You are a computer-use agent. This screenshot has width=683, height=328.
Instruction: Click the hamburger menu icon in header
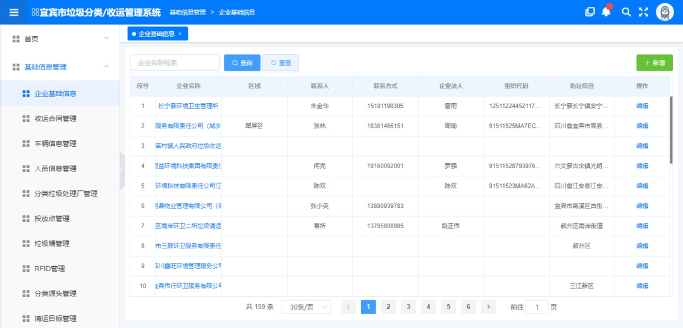(x=14, y=12)
